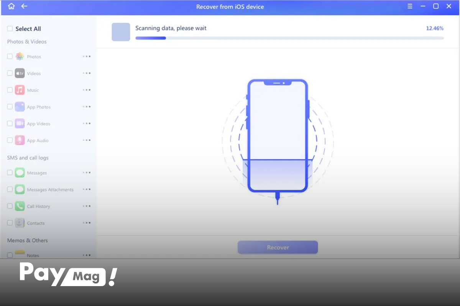Click the Photos app icon
The width and height of the screenshot is (460, 306).
pyautogui.click(x=20, y=57)
